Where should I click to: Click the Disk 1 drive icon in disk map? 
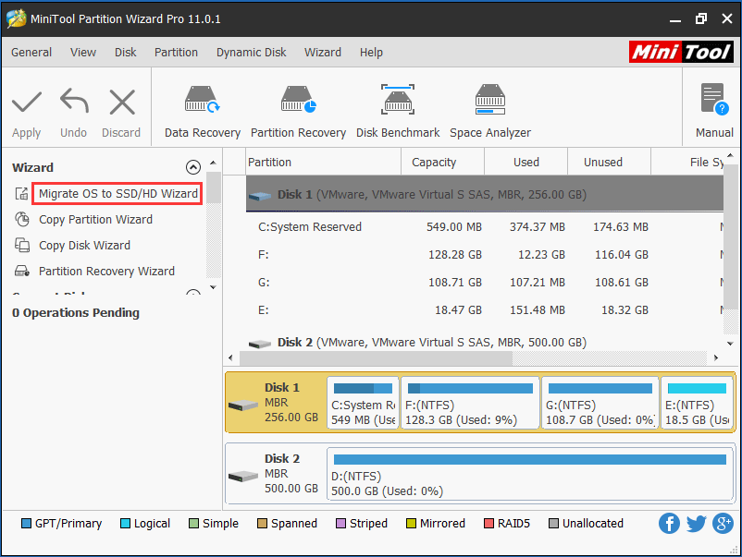pos(242,406)
